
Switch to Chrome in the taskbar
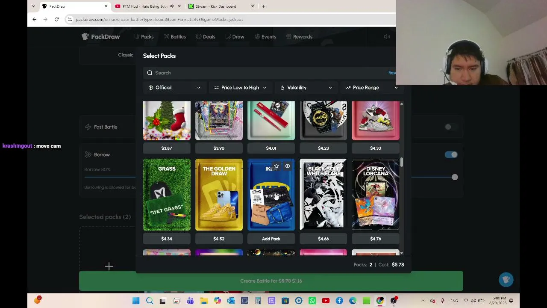click(x=380, y=301)
